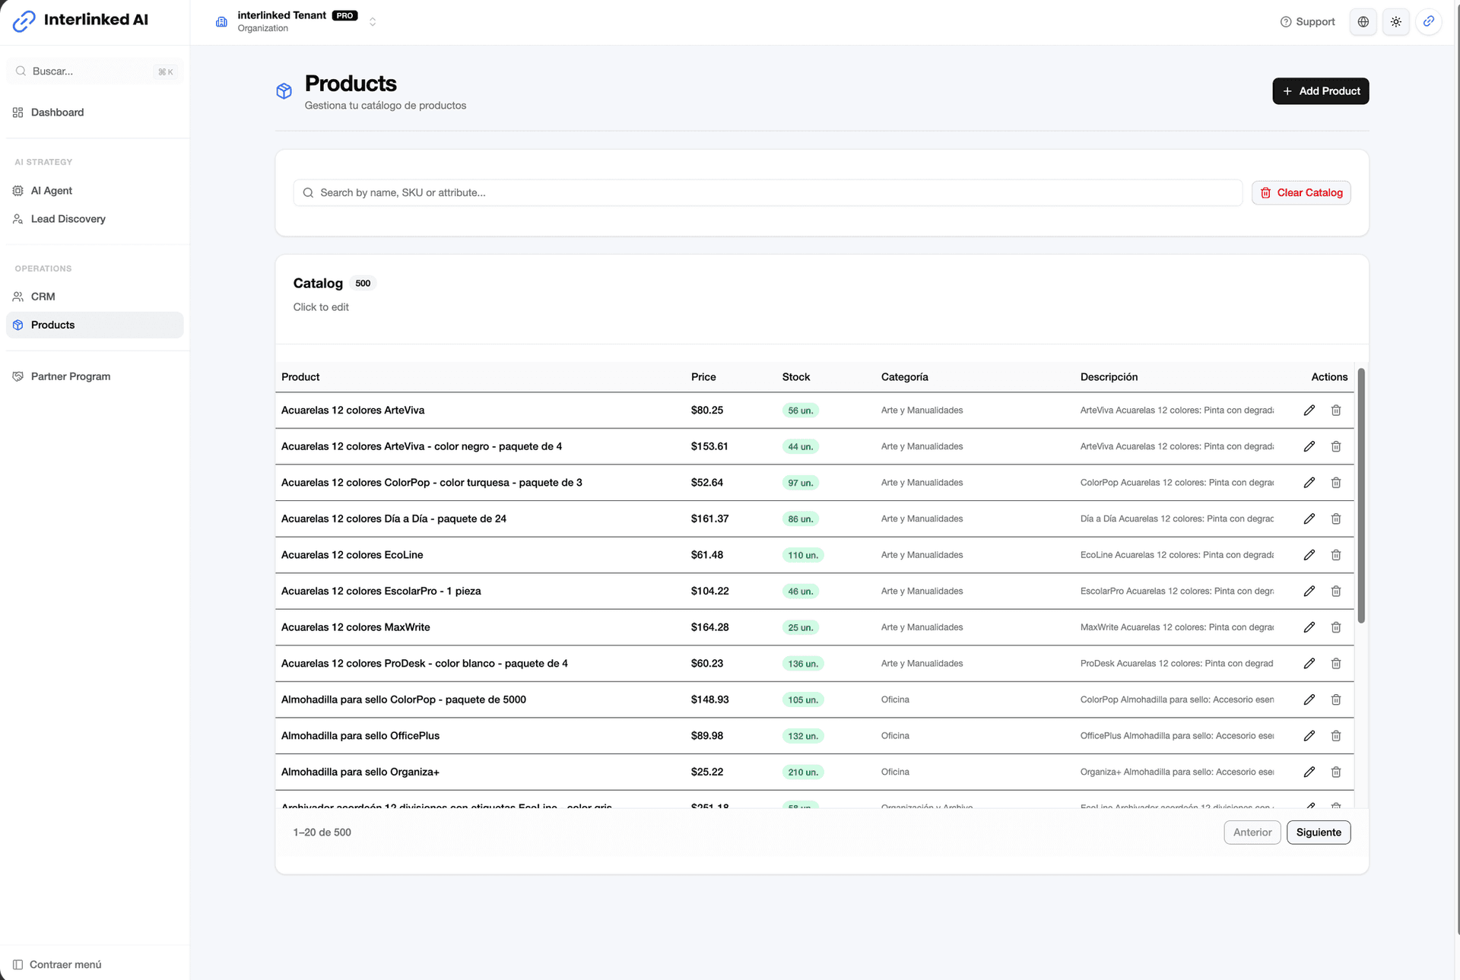The height and width of the screenshot is (980, 1460).
Task: Edit the Acuarelas 12 colores EcoLine product
Action: (1309, 555)
